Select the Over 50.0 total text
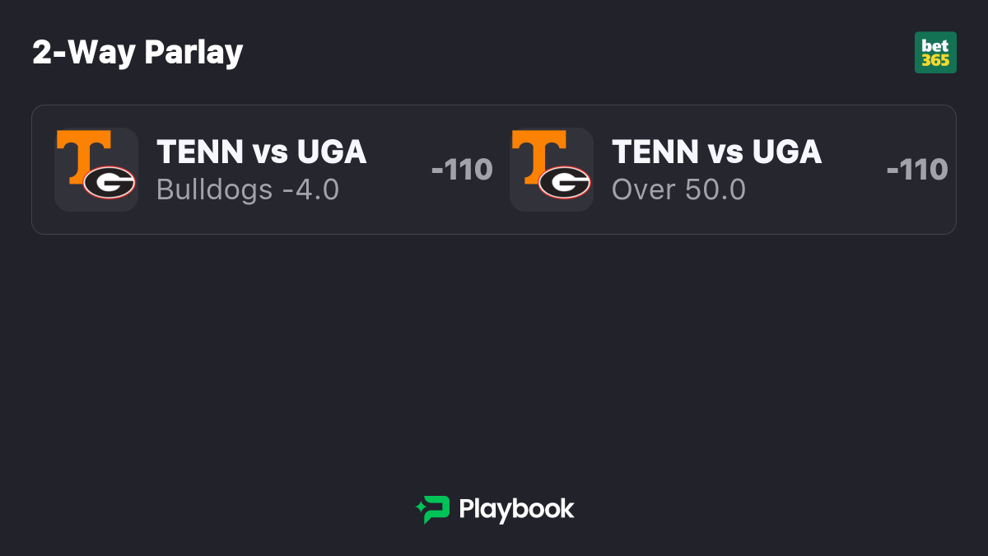The image size is (988, 556). tap(678, 190)
